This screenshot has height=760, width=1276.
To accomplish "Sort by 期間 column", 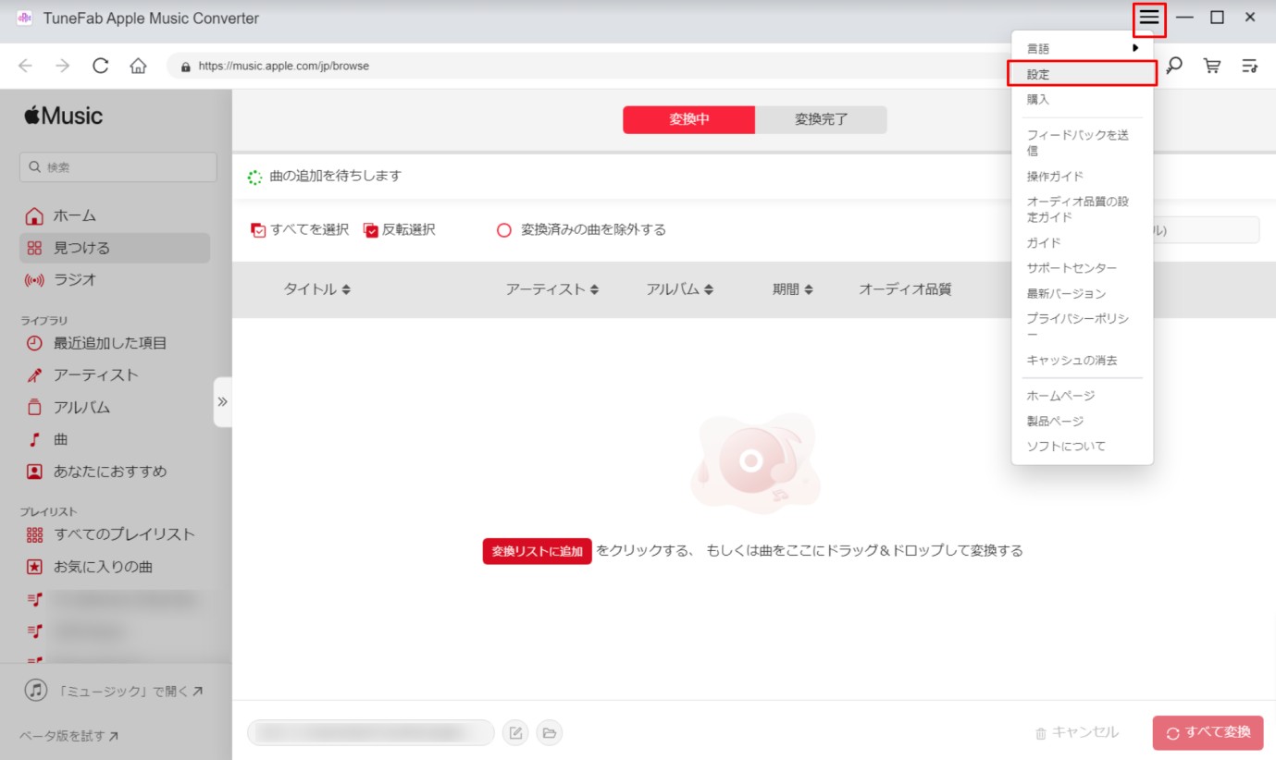I will [x=792, y=289].
